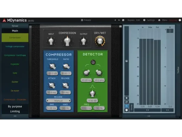
Task: Click the peak filter bell shape icon
Action: coord(93,86)
